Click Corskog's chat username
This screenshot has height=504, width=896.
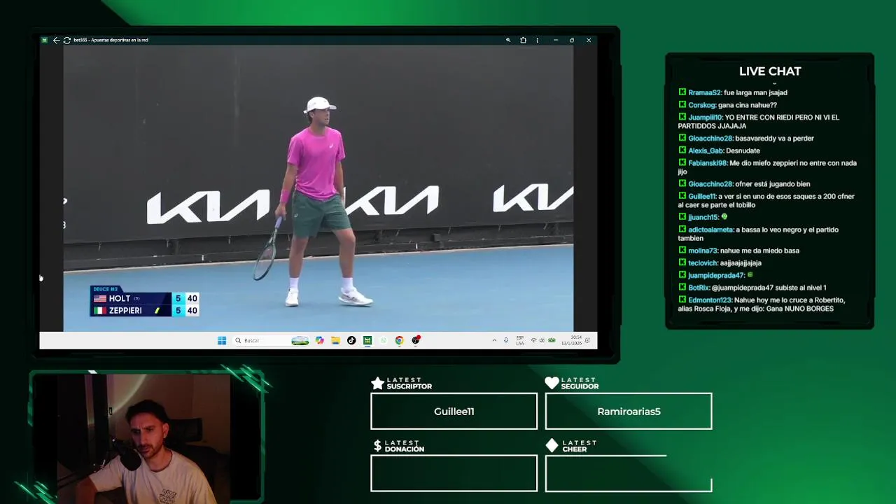[702, 105]
